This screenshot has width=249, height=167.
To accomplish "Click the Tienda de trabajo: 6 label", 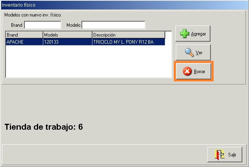I will click(44, 127).
